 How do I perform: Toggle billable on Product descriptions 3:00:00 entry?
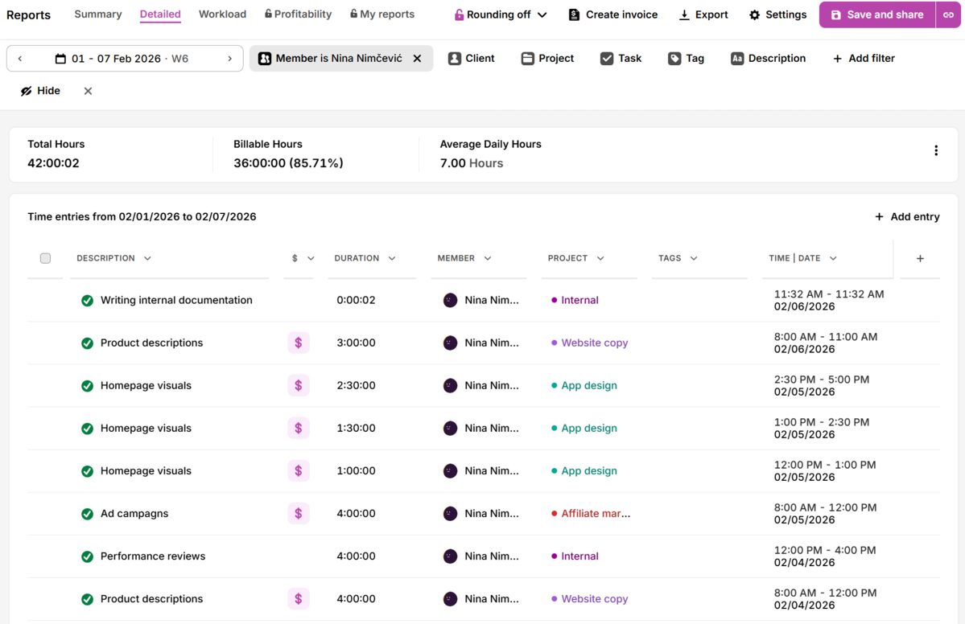299,343
